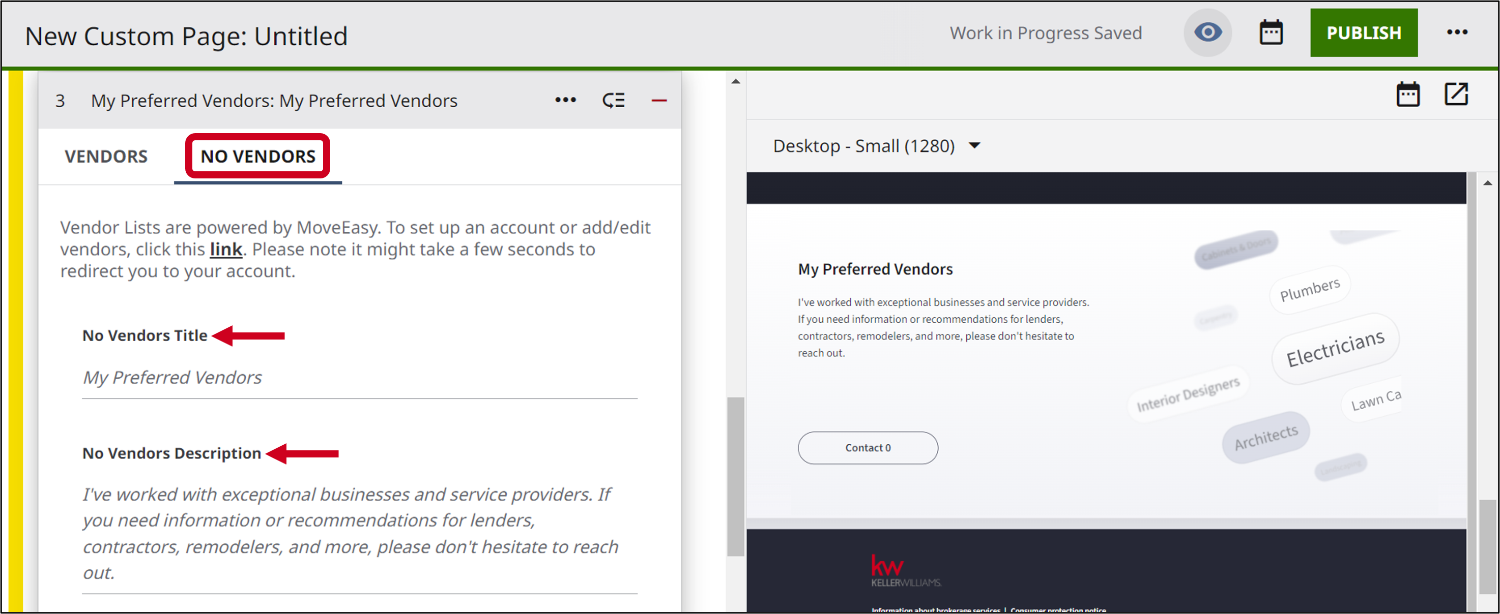Click the No Vendors Description label
The width and height of the screenshot is (1500, 614).
[172, 453]
